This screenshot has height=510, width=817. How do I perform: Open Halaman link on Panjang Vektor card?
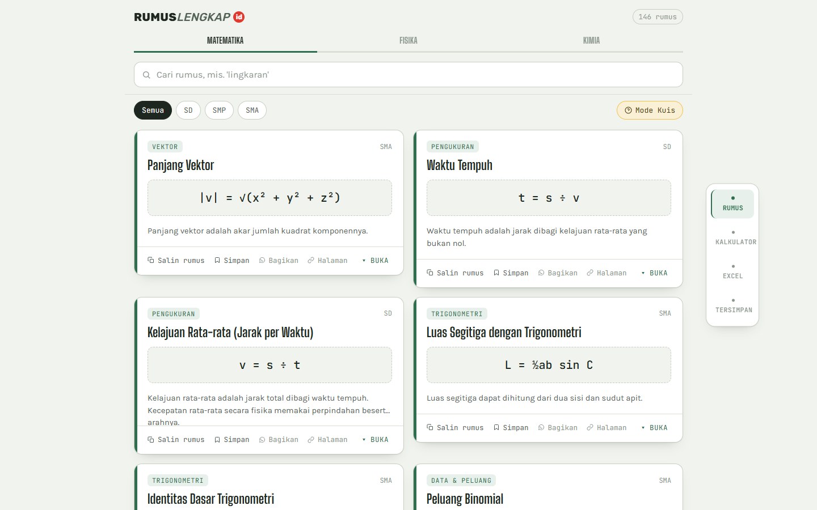[x=327, y=261]
